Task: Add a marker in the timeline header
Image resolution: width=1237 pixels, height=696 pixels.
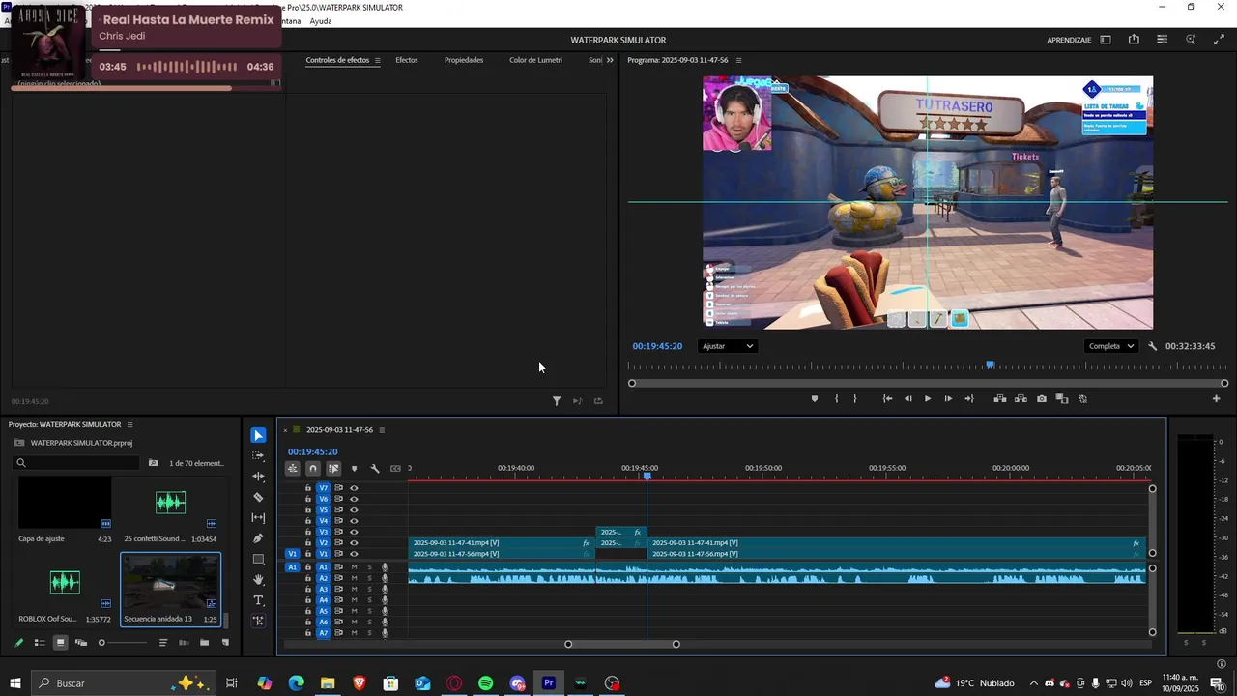Action: click(354, 469)
